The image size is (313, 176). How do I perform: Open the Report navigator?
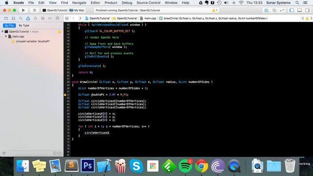[x=57, y=19]
